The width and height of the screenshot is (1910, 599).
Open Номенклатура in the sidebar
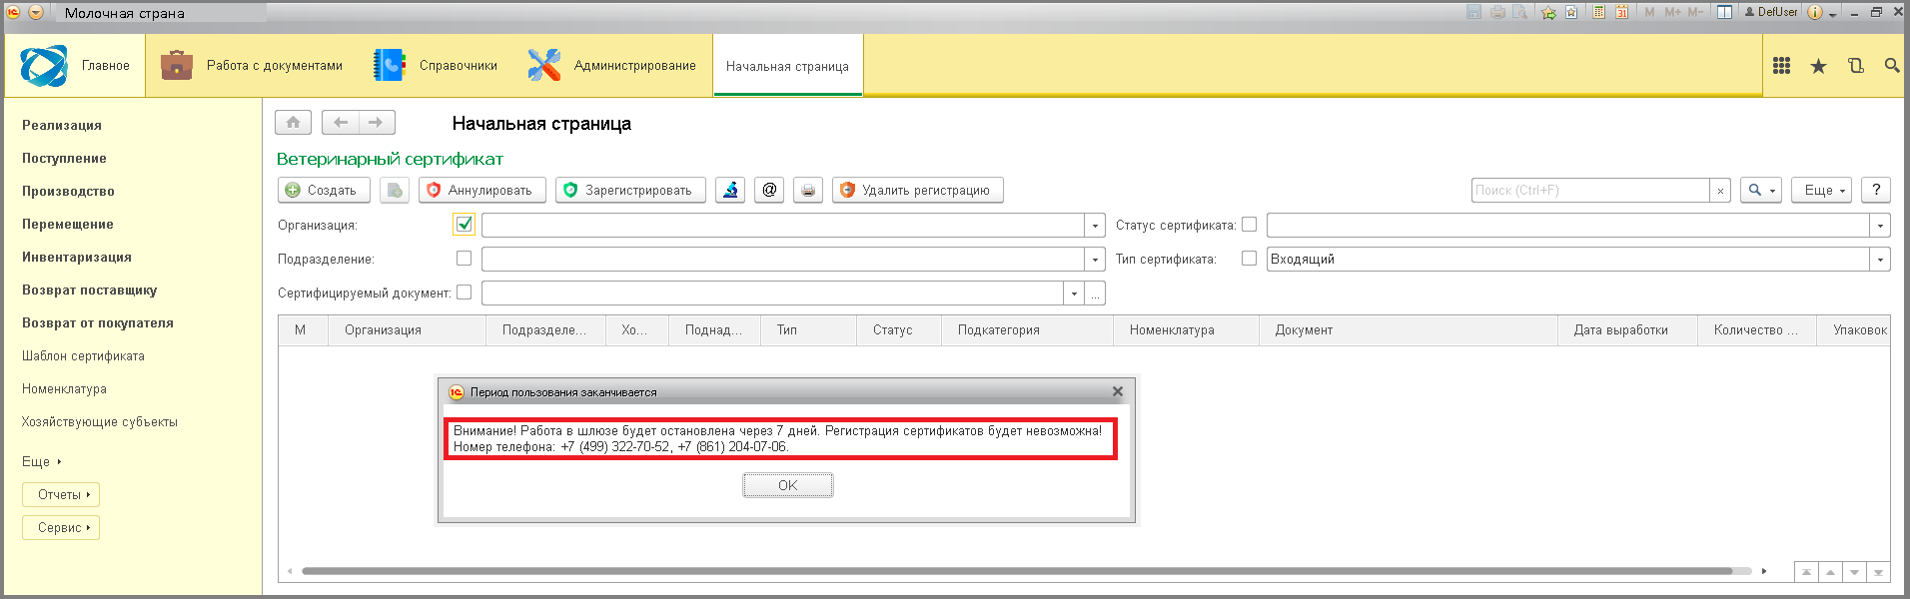(64, 388)
